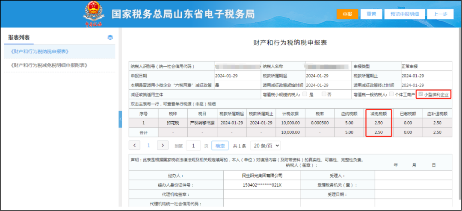Click 国家税务总局山东省电子税务局 header title

pos(183,14)
